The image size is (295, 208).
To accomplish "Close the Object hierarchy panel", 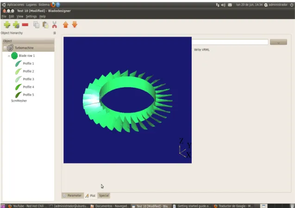I will 55,33.
